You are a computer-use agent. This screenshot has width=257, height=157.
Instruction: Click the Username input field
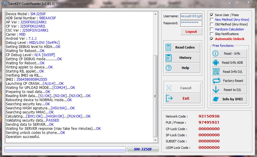tap(191, 16)
